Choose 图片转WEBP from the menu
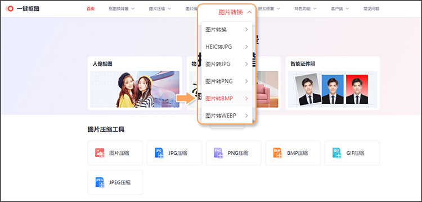 tap(227, 116)
